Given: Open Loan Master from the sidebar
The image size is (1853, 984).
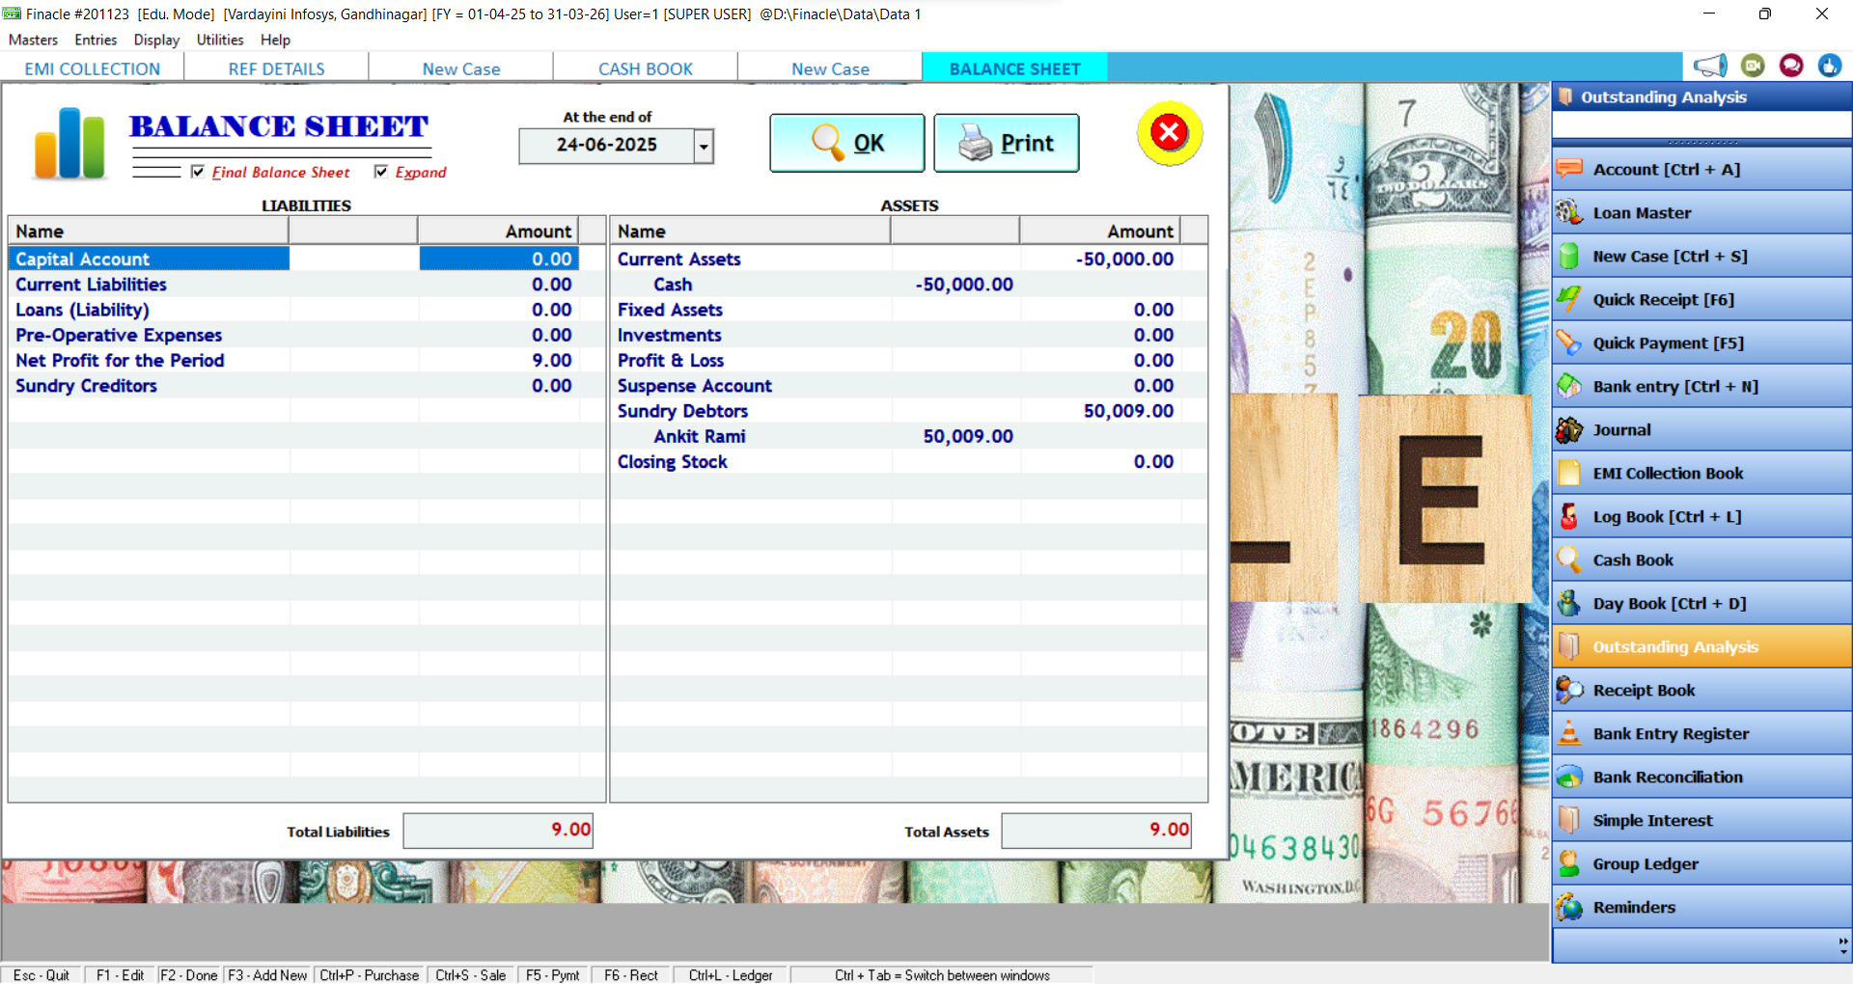Looking at the screenshot, I should tap(1641, 213).
